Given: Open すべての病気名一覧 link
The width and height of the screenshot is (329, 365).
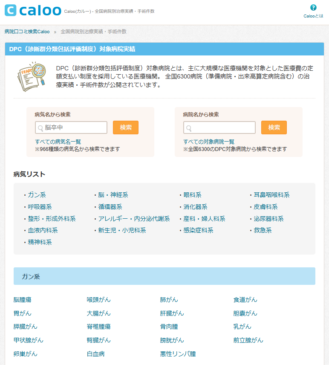Looking at the screenshot, I should (x=58, y=142).
